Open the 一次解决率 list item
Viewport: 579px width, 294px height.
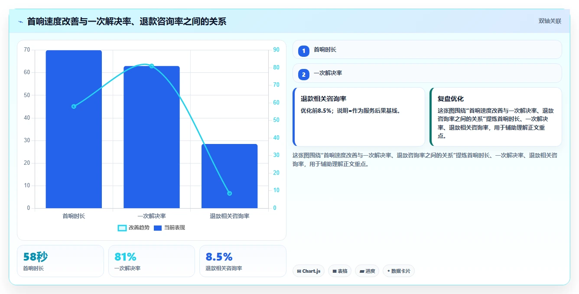427,73
